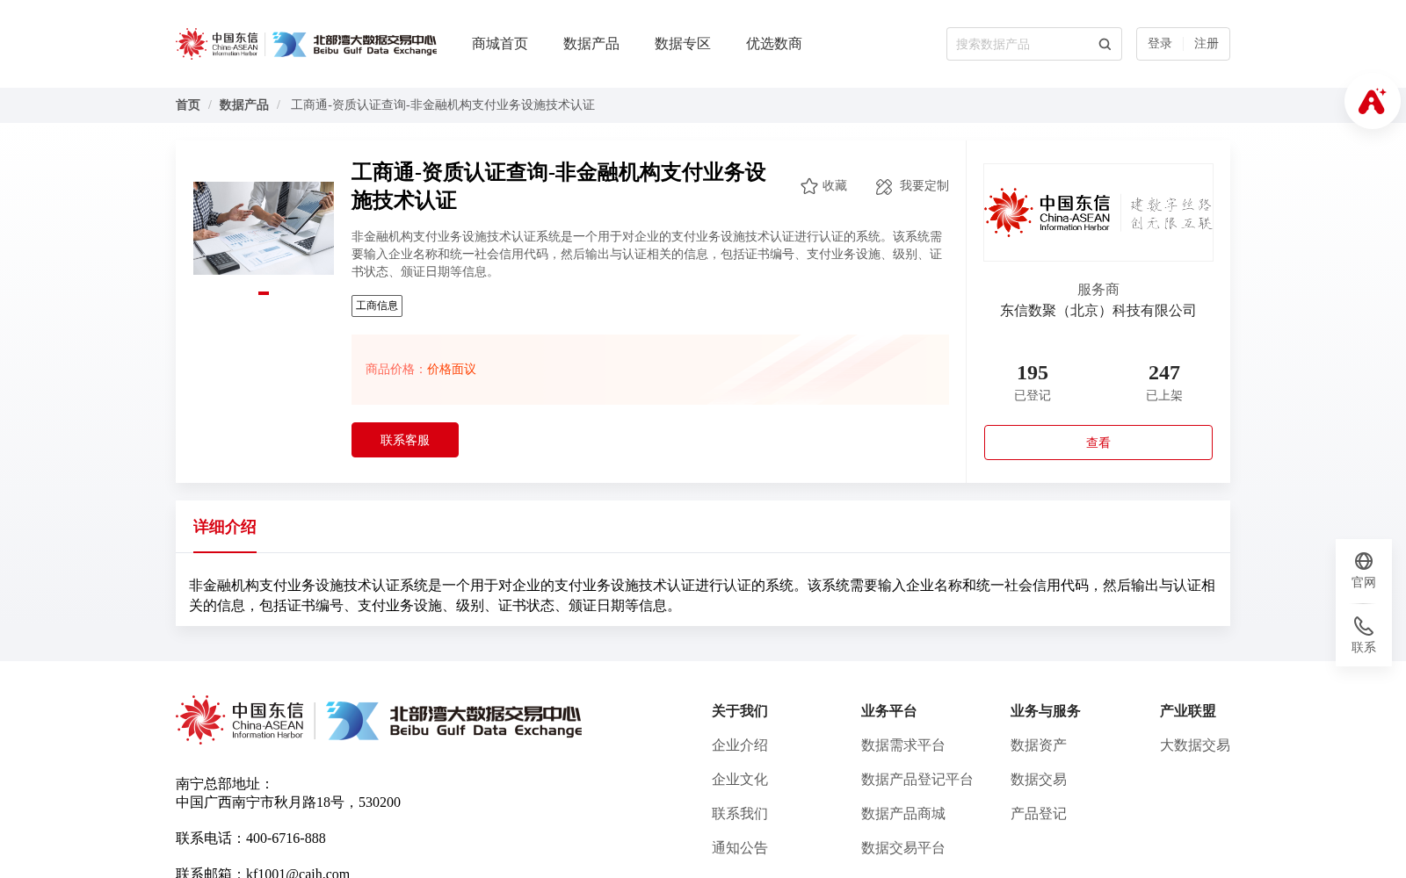The image size is (1406, 878).
Task: Click the red 联系客服 button
Action: (x=405, y=440)
